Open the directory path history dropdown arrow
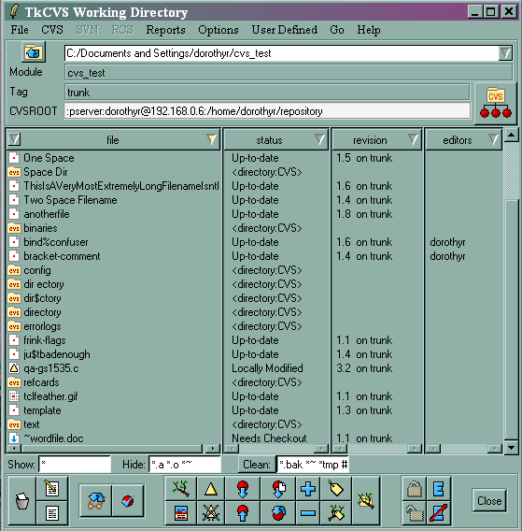 click(x=505, y=53)
